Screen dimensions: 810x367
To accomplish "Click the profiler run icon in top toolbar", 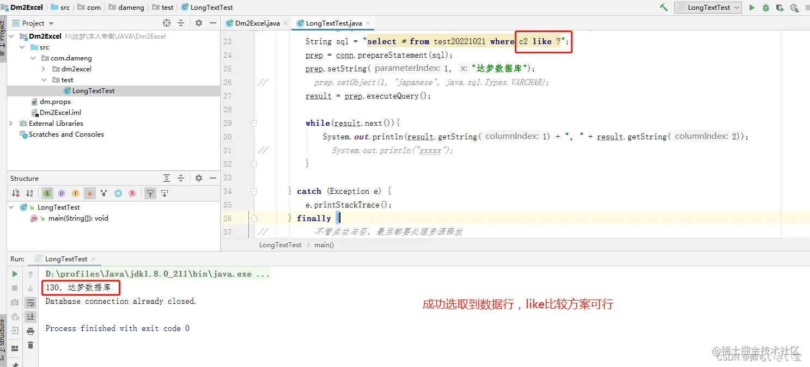I will [794, 8].
